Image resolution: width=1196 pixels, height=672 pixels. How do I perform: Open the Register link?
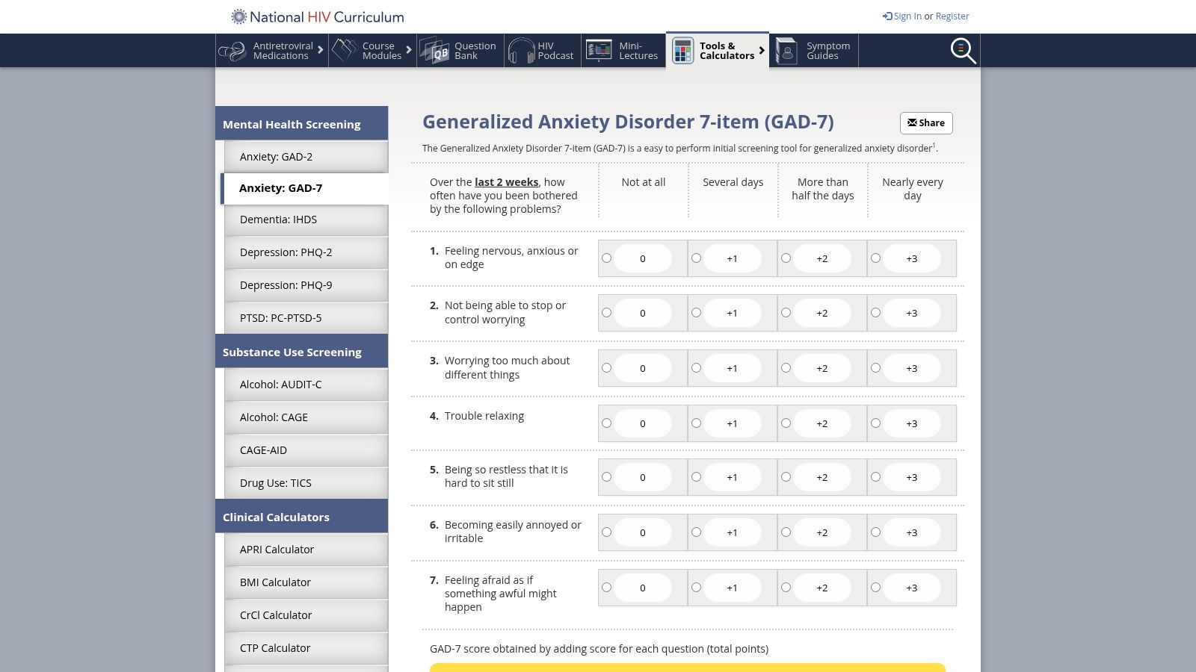point(952,16)
